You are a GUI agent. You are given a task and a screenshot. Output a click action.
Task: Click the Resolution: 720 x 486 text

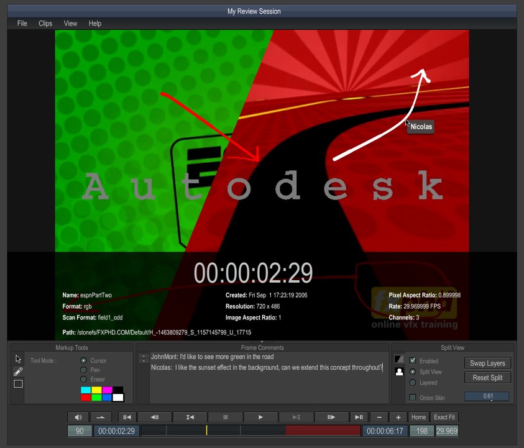click(252, 306)
